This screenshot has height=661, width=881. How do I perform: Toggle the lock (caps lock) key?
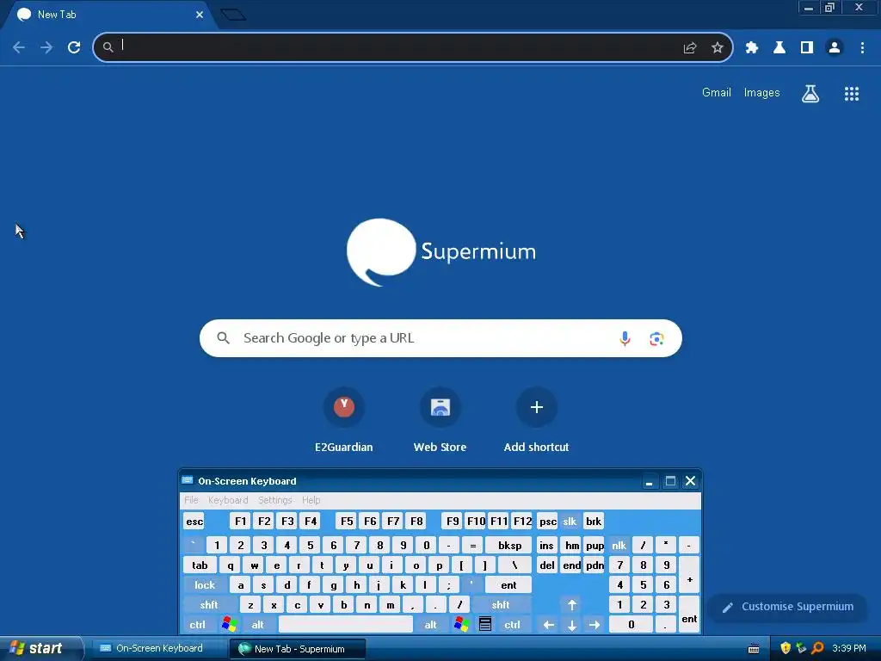(x=205, y=585)
